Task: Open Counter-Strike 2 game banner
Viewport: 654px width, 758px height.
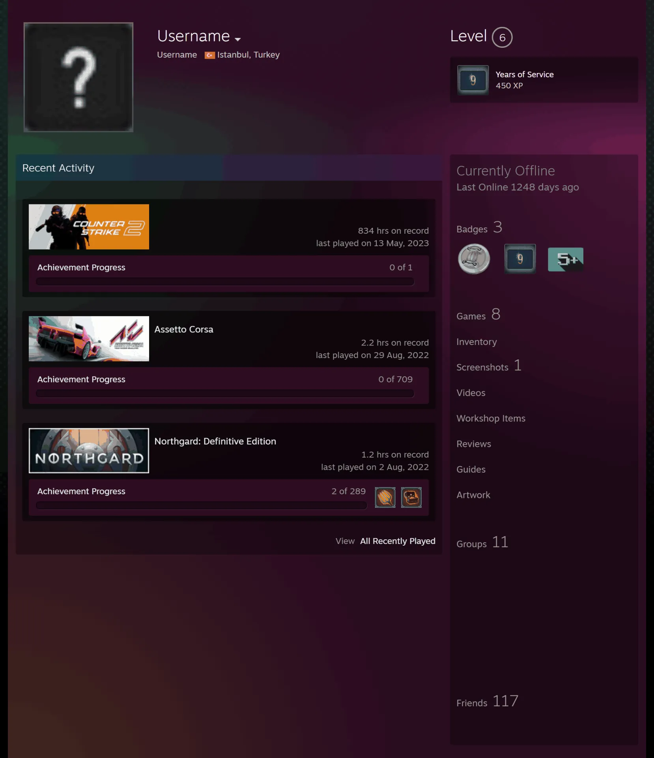Action: 89,227
